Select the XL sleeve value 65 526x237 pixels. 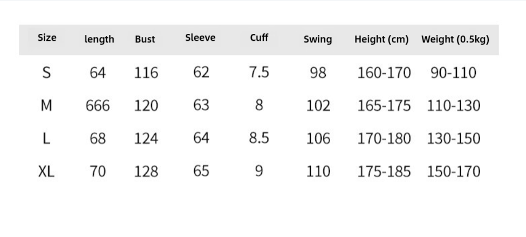201,171
